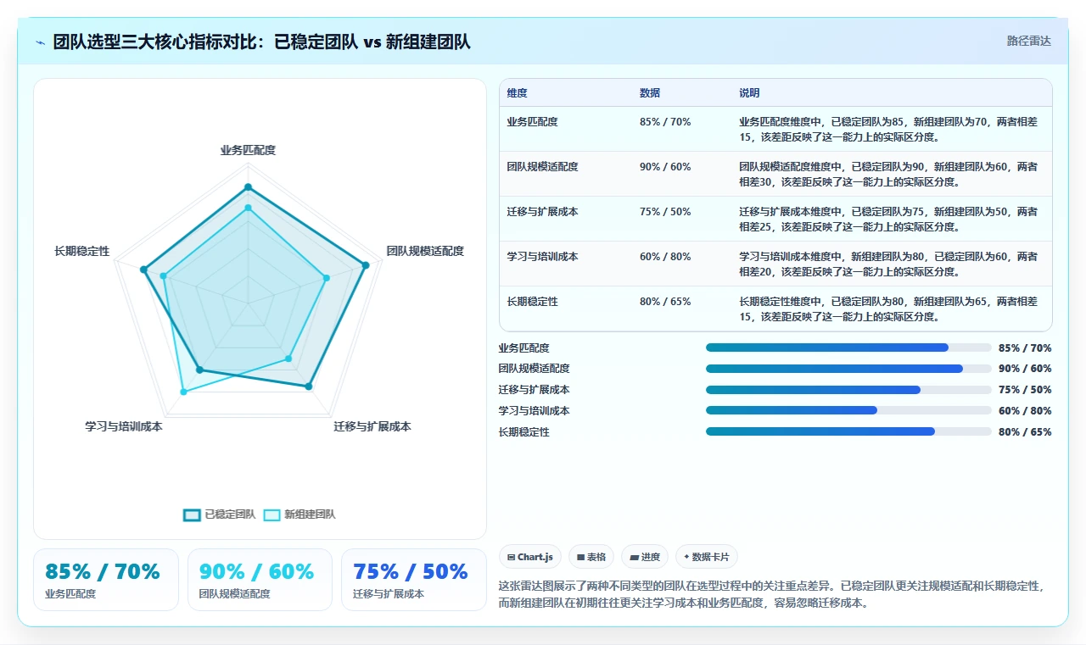
Task: Click the 迁移与扩展成本 progress bar
Action: pyautogui.click(x=848, y=390)
